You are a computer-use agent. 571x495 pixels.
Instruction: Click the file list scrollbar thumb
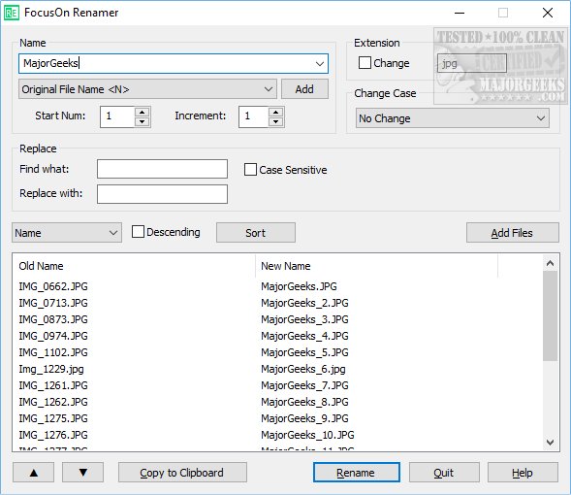[550, 316]
